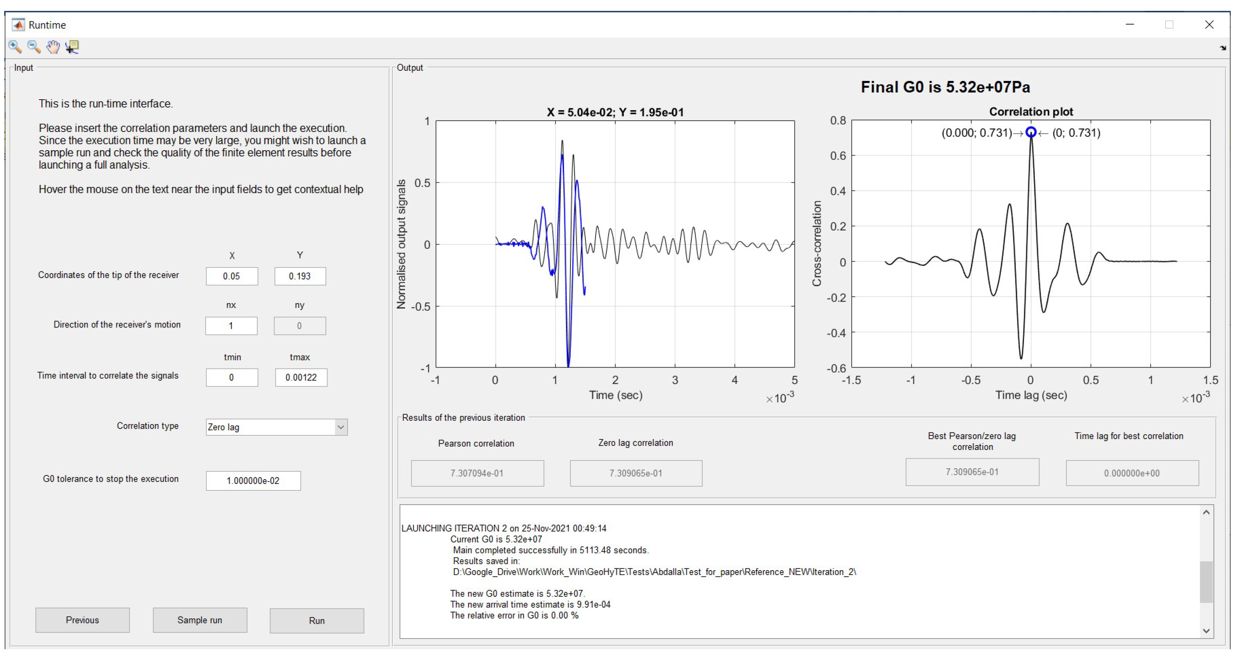1242x659 pixels.
Task: Click the receiver Y coordinate field
Action: [300, 276]
